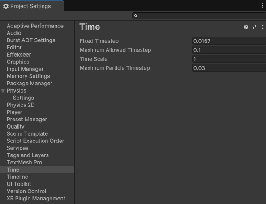Open the window's top-right kebab menu
The image size is (266, 204).
pos(262,6)
